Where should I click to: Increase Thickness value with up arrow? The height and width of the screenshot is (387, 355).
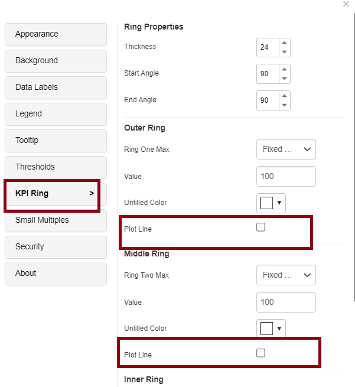(284, 43)
